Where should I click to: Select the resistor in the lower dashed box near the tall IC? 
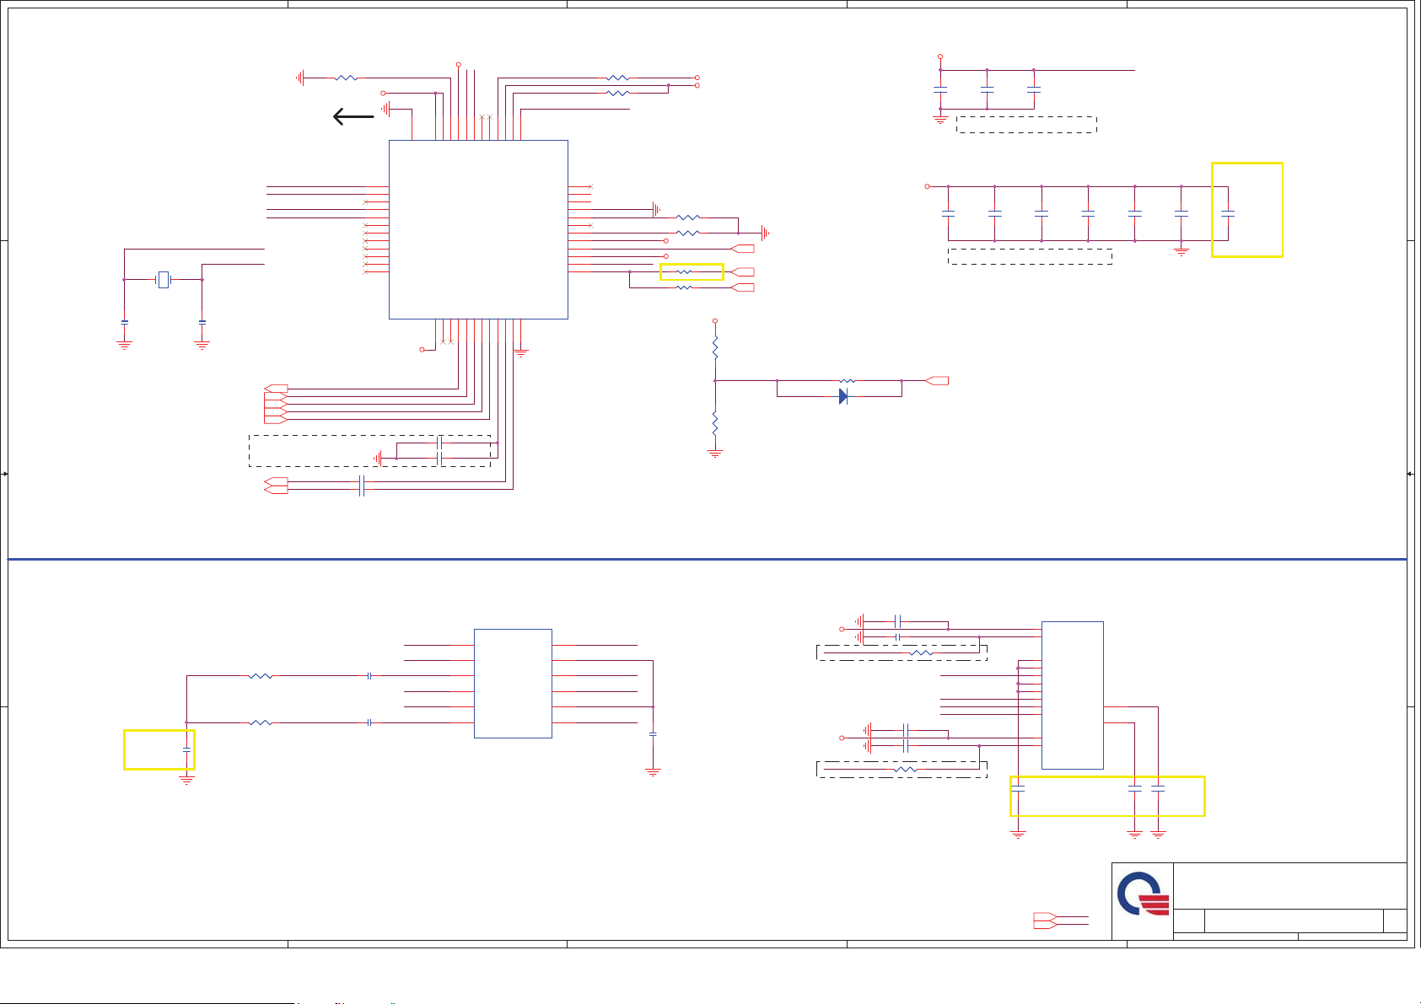click(x=905, y=770)
